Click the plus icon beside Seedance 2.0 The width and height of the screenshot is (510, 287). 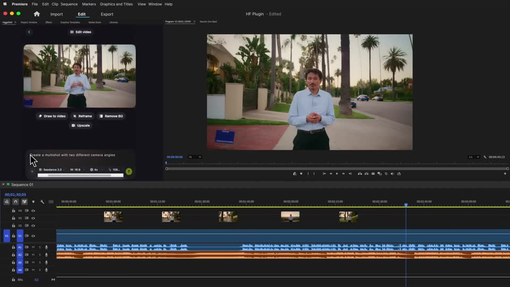(32, 172)
